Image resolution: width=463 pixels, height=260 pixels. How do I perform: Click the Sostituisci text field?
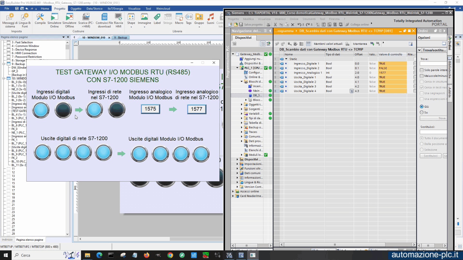coord(433,132)
